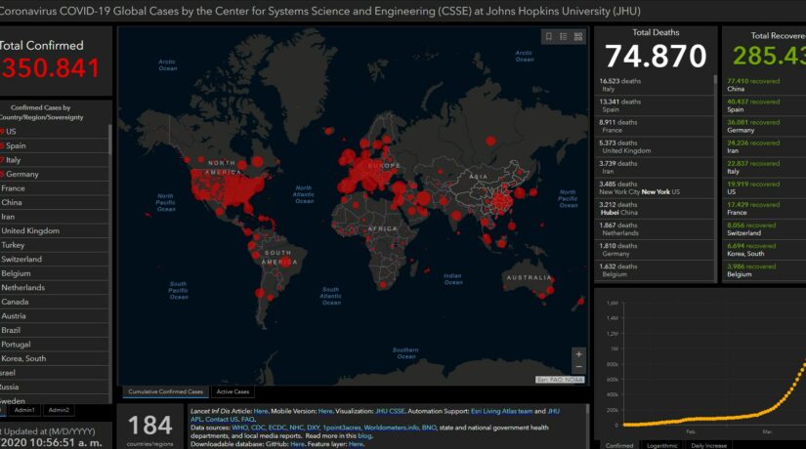
Task: Select 40.437 recovered Spain entry
Action: tap(765, 105)
